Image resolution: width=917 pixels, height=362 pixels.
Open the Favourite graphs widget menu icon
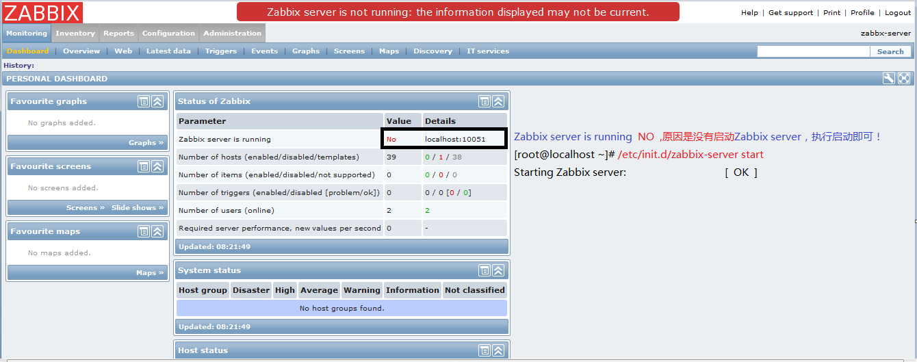pyautogui.click(x=144, y=101)
